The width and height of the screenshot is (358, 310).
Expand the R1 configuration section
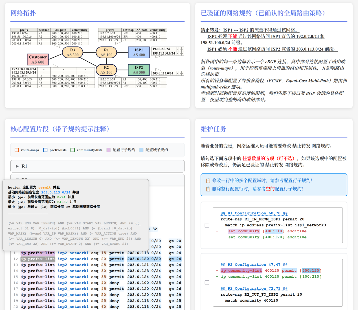[97, 166]
